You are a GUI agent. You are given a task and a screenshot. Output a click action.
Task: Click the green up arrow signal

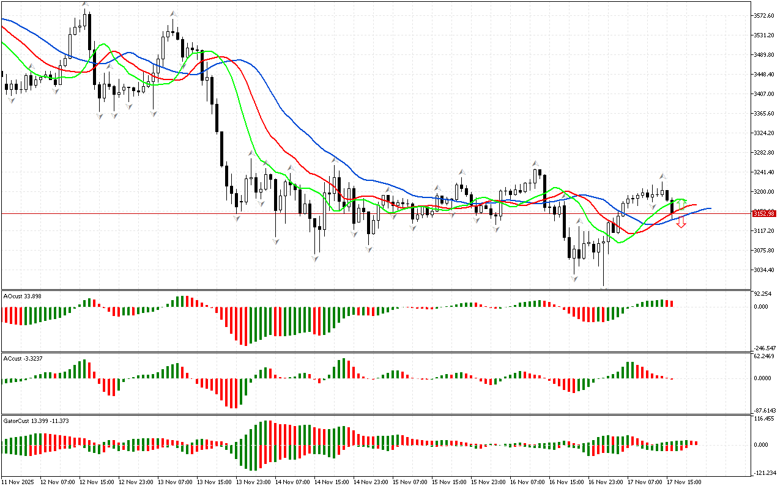pyautogui.click(x=681, y=204)
